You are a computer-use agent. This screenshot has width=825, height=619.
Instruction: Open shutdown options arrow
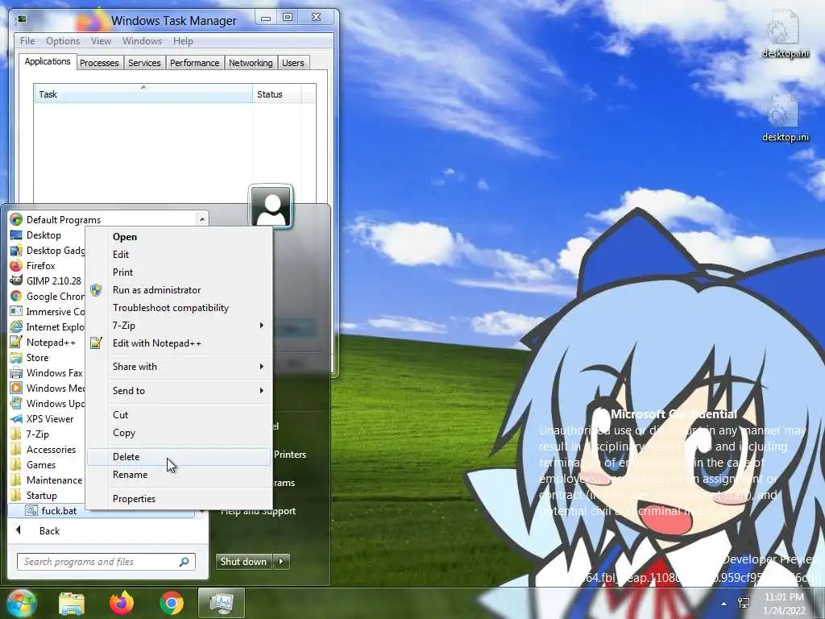281,562
